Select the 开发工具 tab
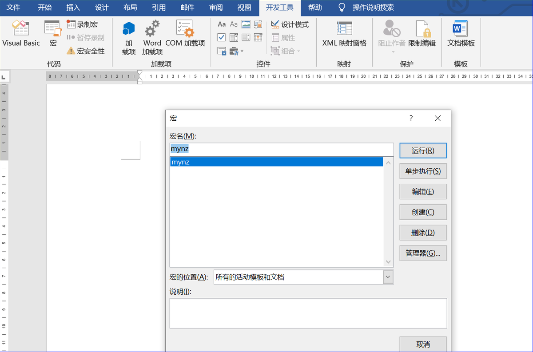Image resolution: width=533 pixels, height=352 pixels. [280, 8]
